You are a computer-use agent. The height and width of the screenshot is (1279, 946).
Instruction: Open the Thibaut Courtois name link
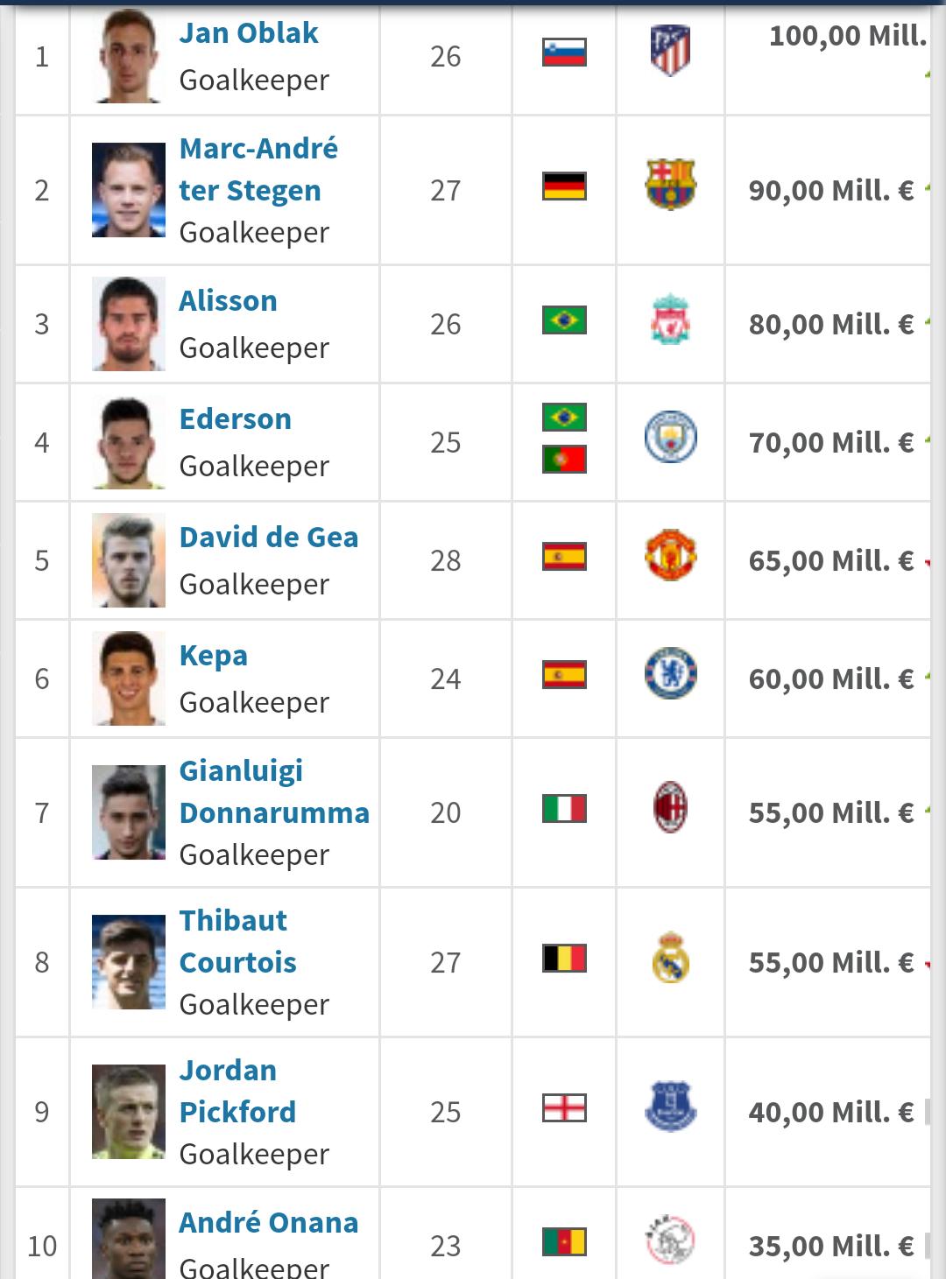(237, 941)
